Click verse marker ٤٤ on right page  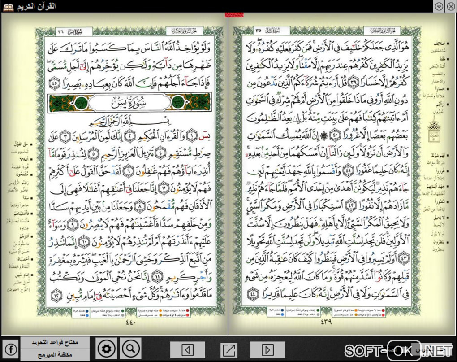(x=253, y=294)
